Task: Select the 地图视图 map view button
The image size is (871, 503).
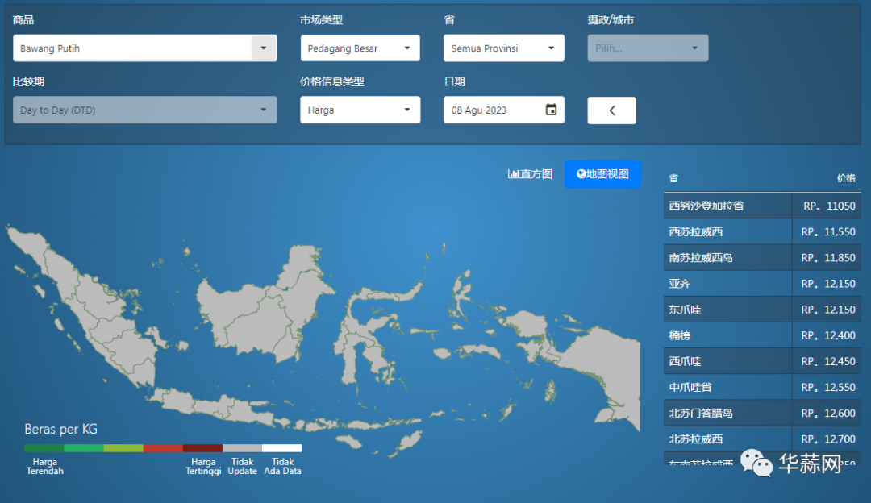Action: tap(602, 174)
